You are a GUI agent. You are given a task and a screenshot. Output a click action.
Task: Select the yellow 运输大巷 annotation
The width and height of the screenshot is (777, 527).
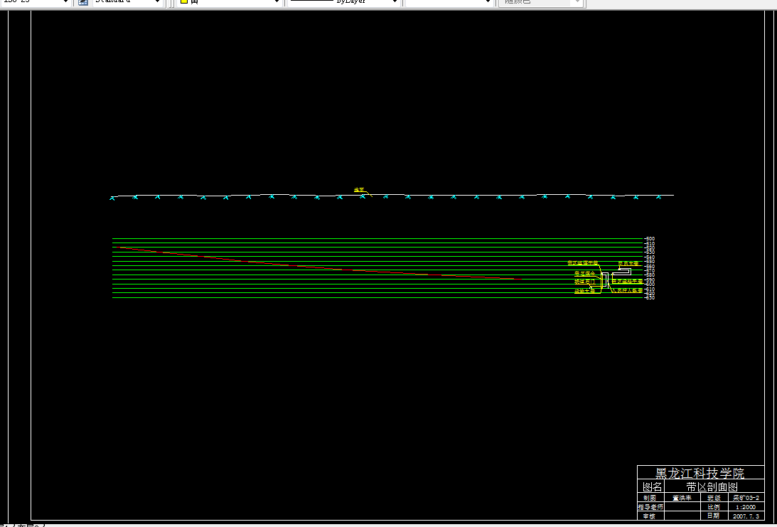pos(585,290)
